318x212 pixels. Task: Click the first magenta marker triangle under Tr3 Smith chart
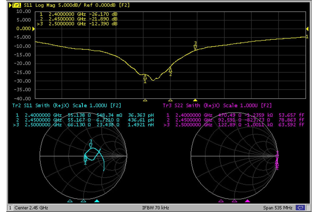pyautogui.click(x=221, y=201)
